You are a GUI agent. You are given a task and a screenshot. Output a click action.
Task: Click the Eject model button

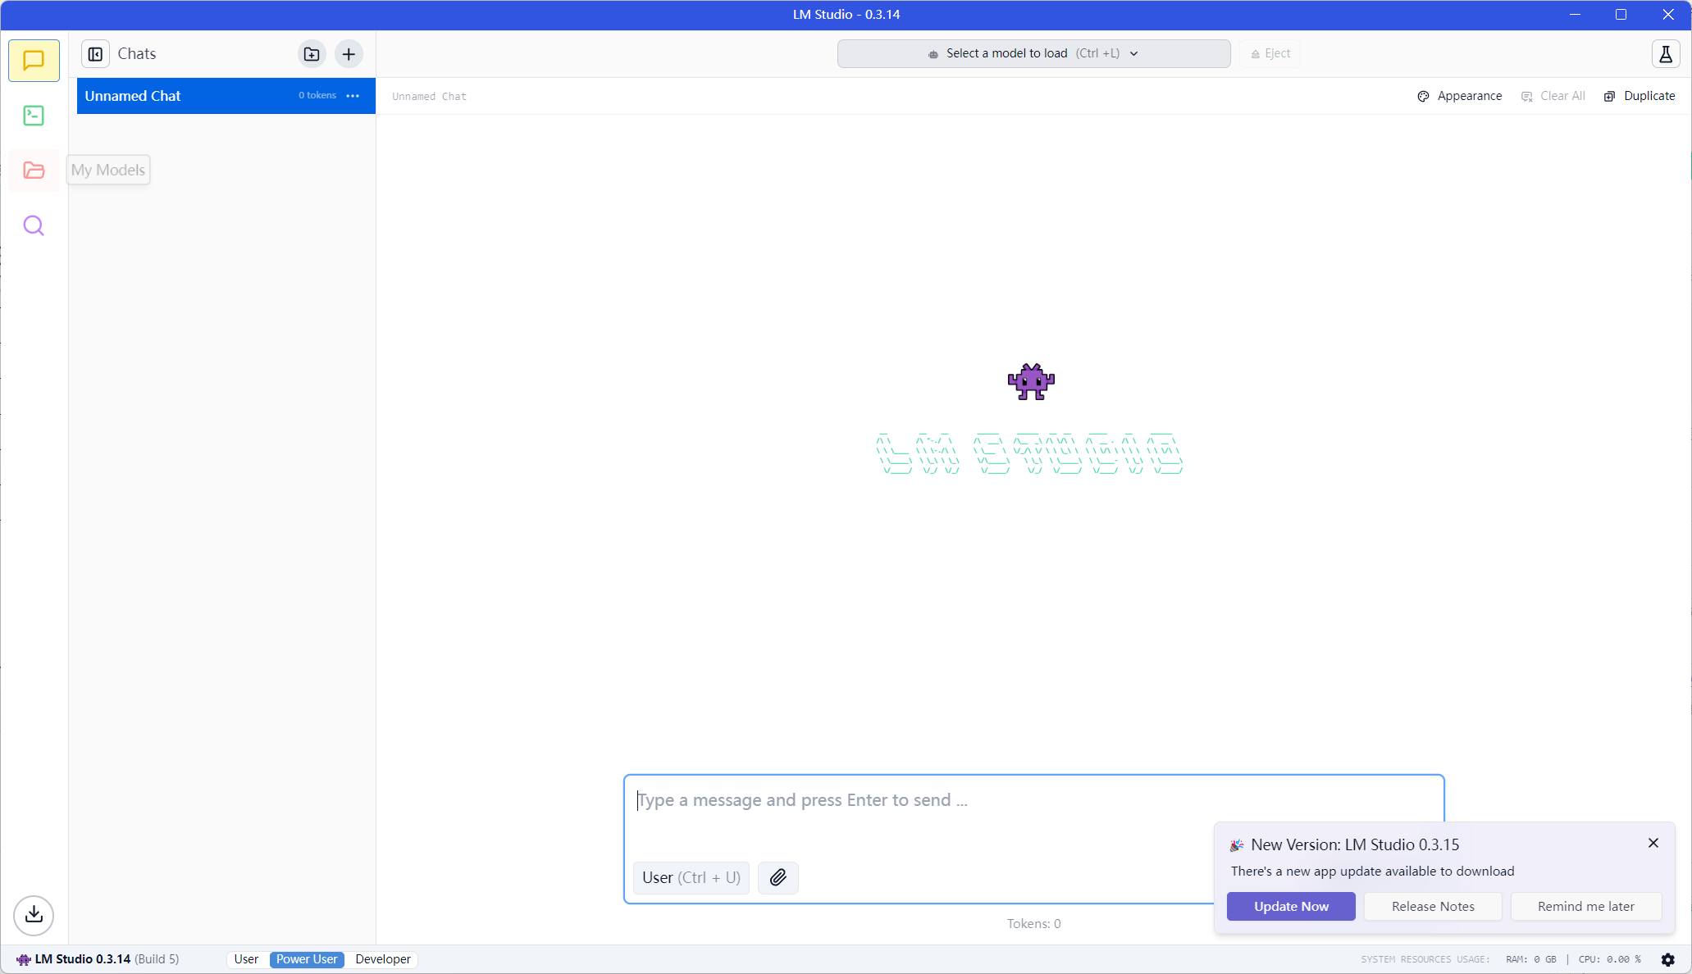(1270, 53)
